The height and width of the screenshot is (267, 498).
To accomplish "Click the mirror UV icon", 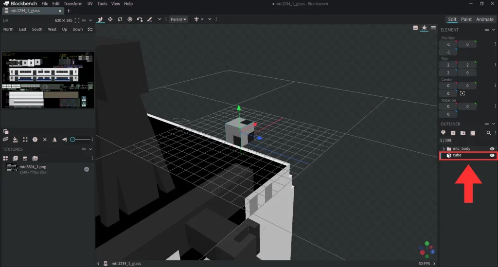I will tap(54, 140).
